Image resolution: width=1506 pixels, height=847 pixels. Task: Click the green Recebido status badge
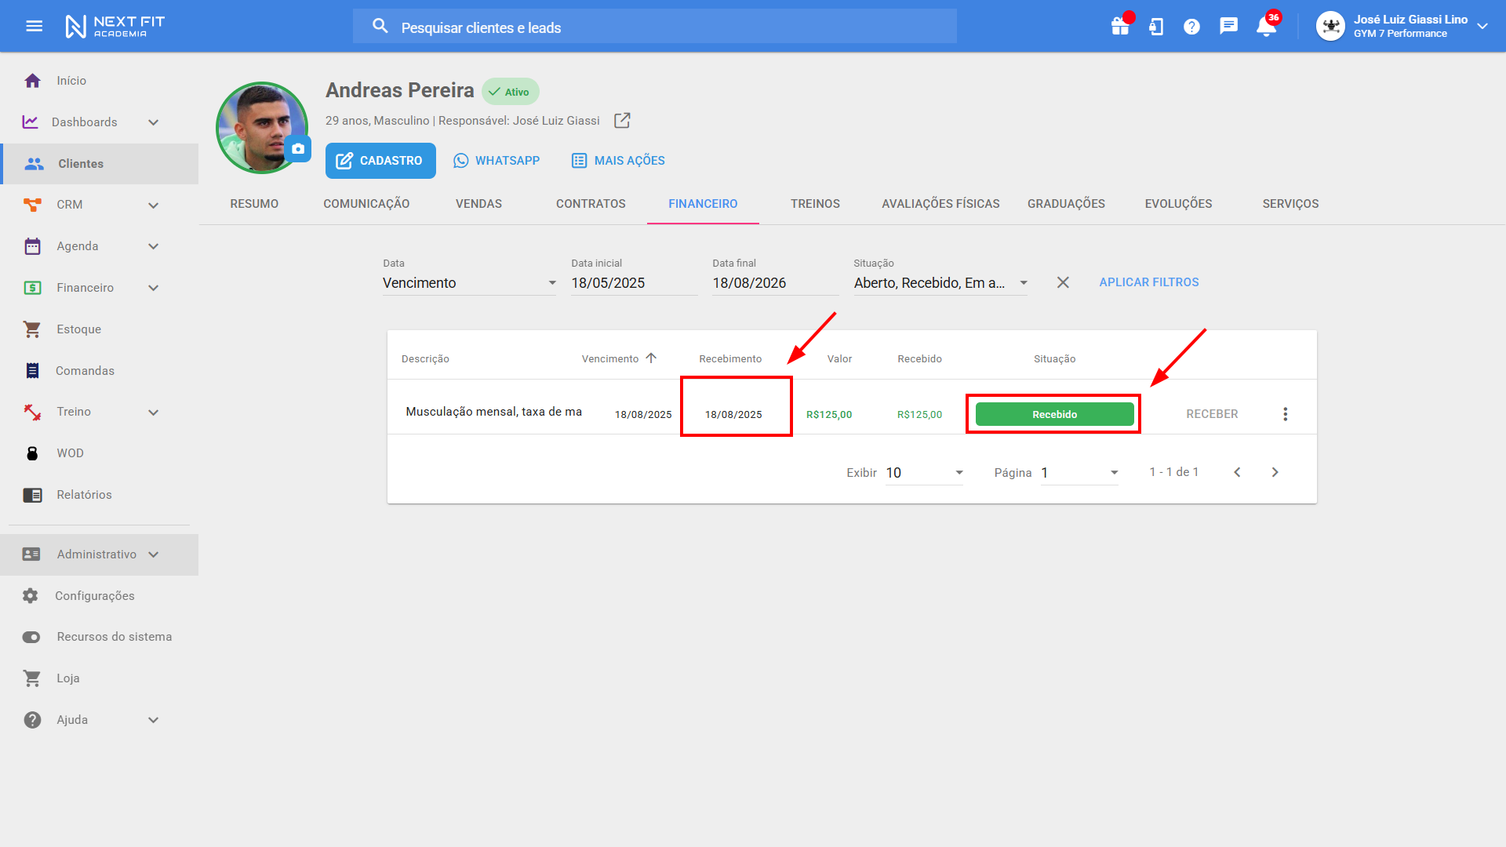(x=1054, y=414)
